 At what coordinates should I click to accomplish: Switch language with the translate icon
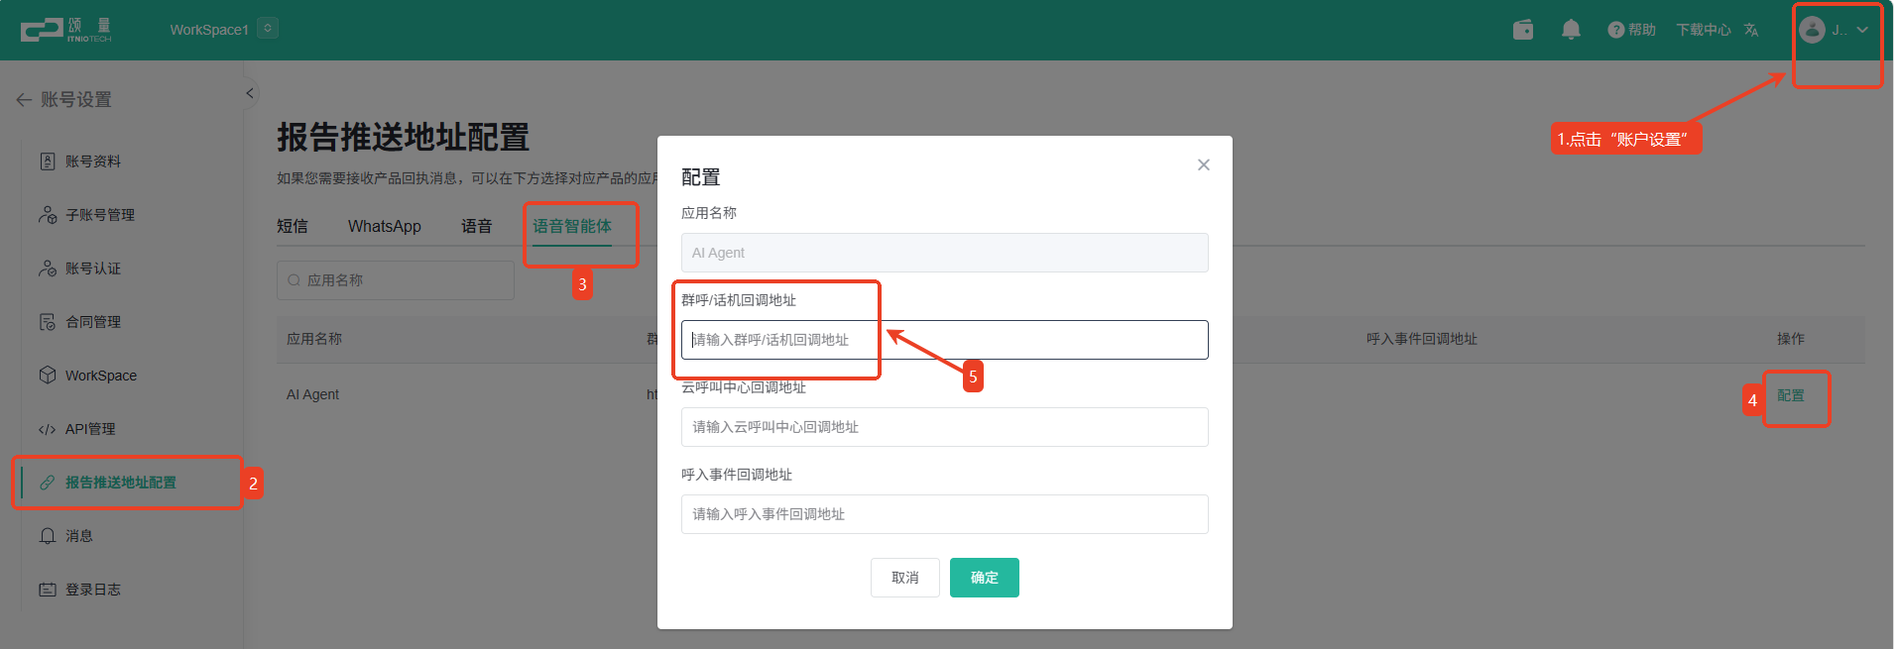[1751, 30]
